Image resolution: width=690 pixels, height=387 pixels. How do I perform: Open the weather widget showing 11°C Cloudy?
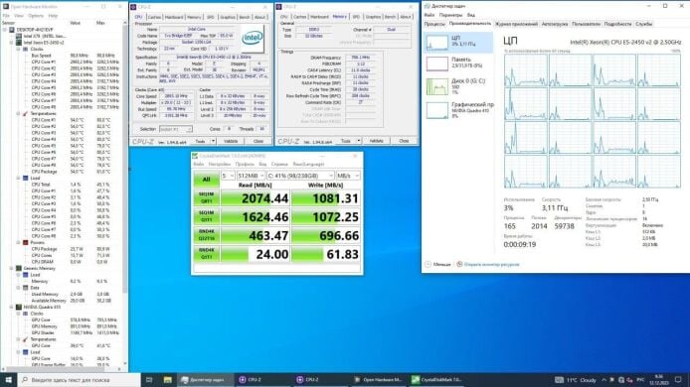click(x=576, y=379)
